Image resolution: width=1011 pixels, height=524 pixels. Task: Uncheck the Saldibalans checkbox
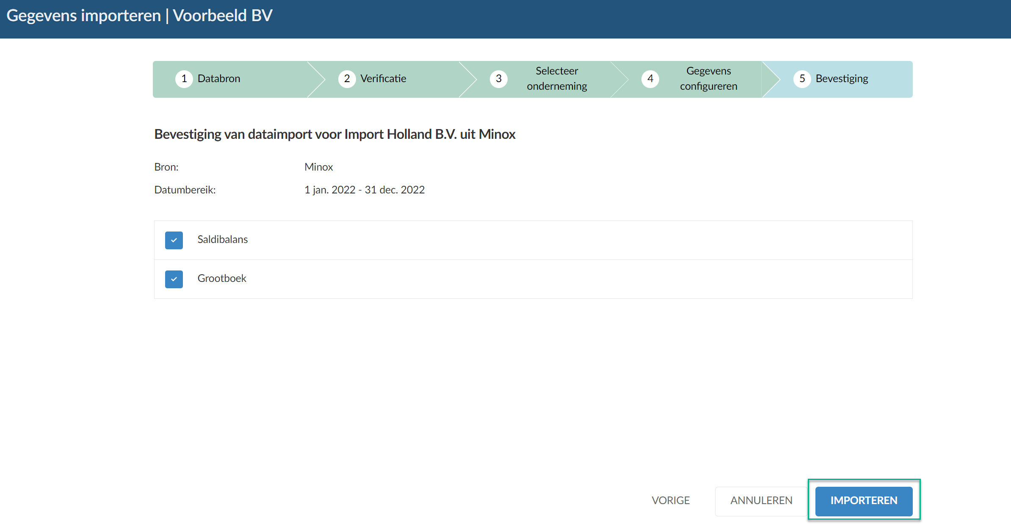click(x=174, y=240)
